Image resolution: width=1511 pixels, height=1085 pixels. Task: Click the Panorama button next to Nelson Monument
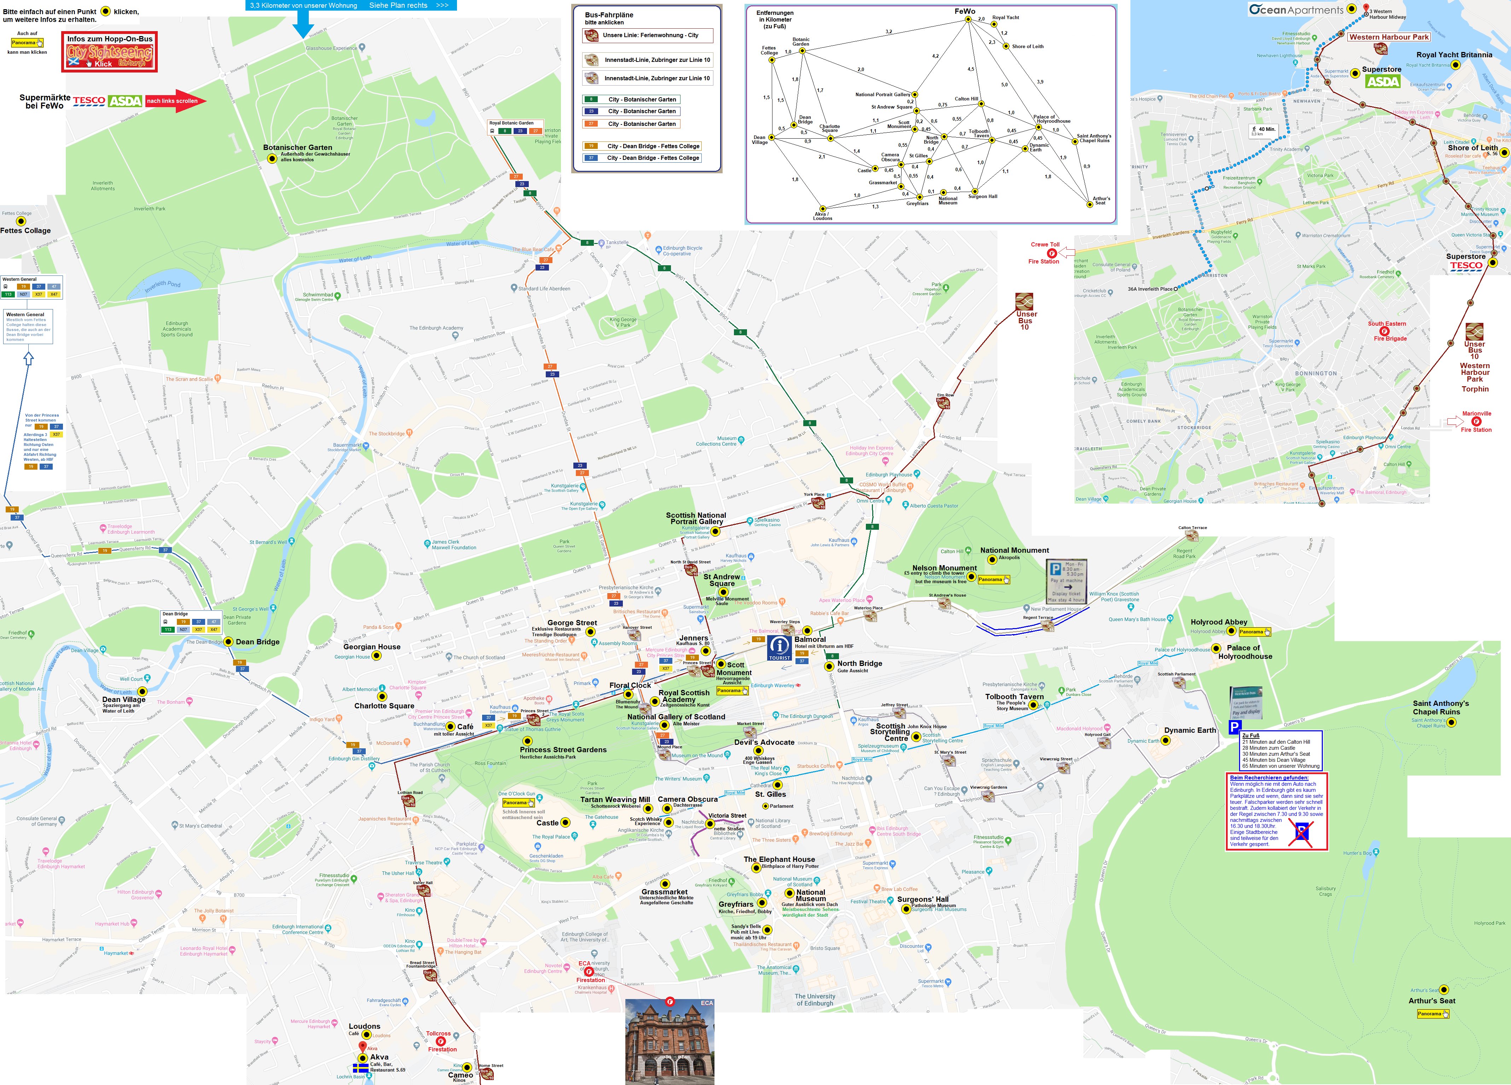click(993, 580)
